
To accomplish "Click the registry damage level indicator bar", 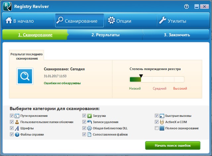I will click(157, 79).
